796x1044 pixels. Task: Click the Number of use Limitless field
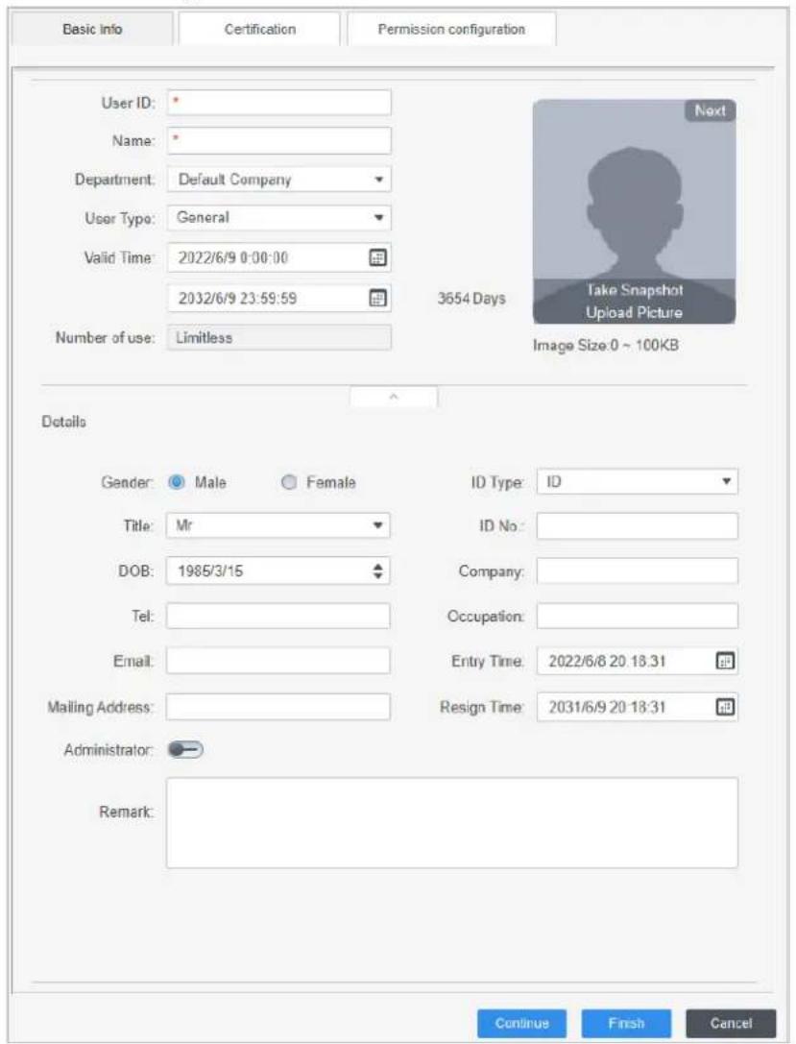point(278,337)
